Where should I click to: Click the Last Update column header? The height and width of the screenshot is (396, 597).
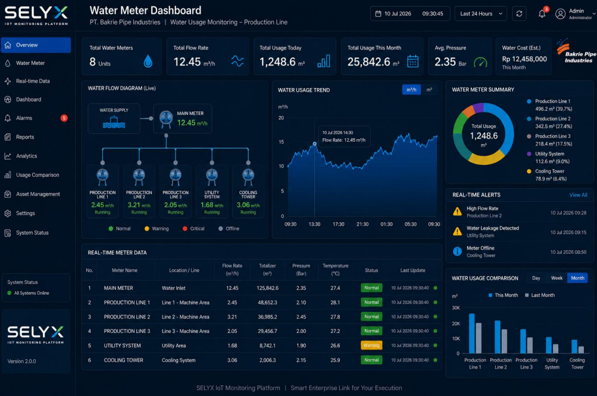pos(412,270)
